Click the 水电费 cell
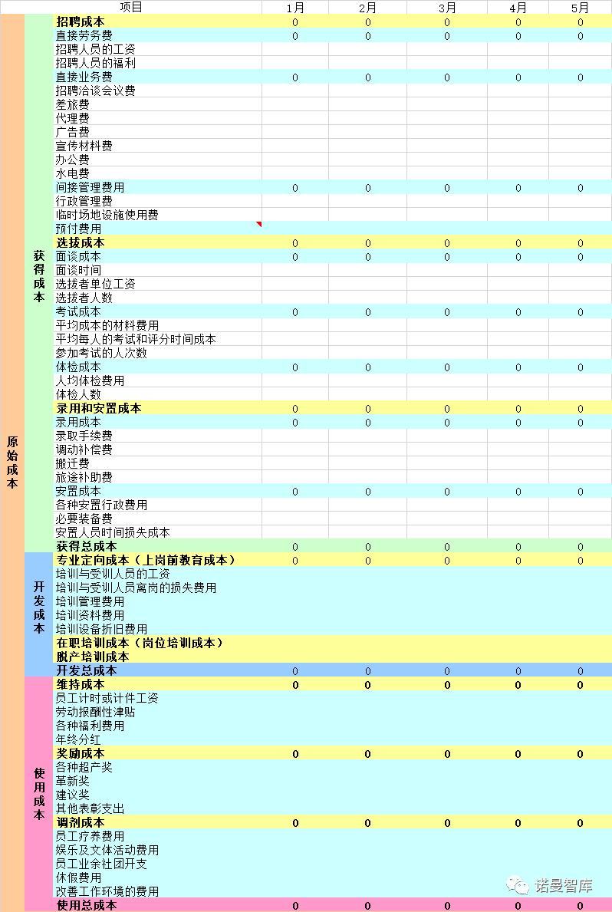 (x=158, y=173)
